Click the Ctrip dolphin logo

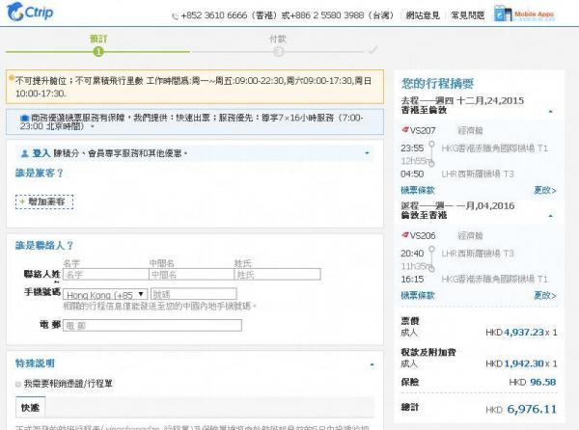30,12
